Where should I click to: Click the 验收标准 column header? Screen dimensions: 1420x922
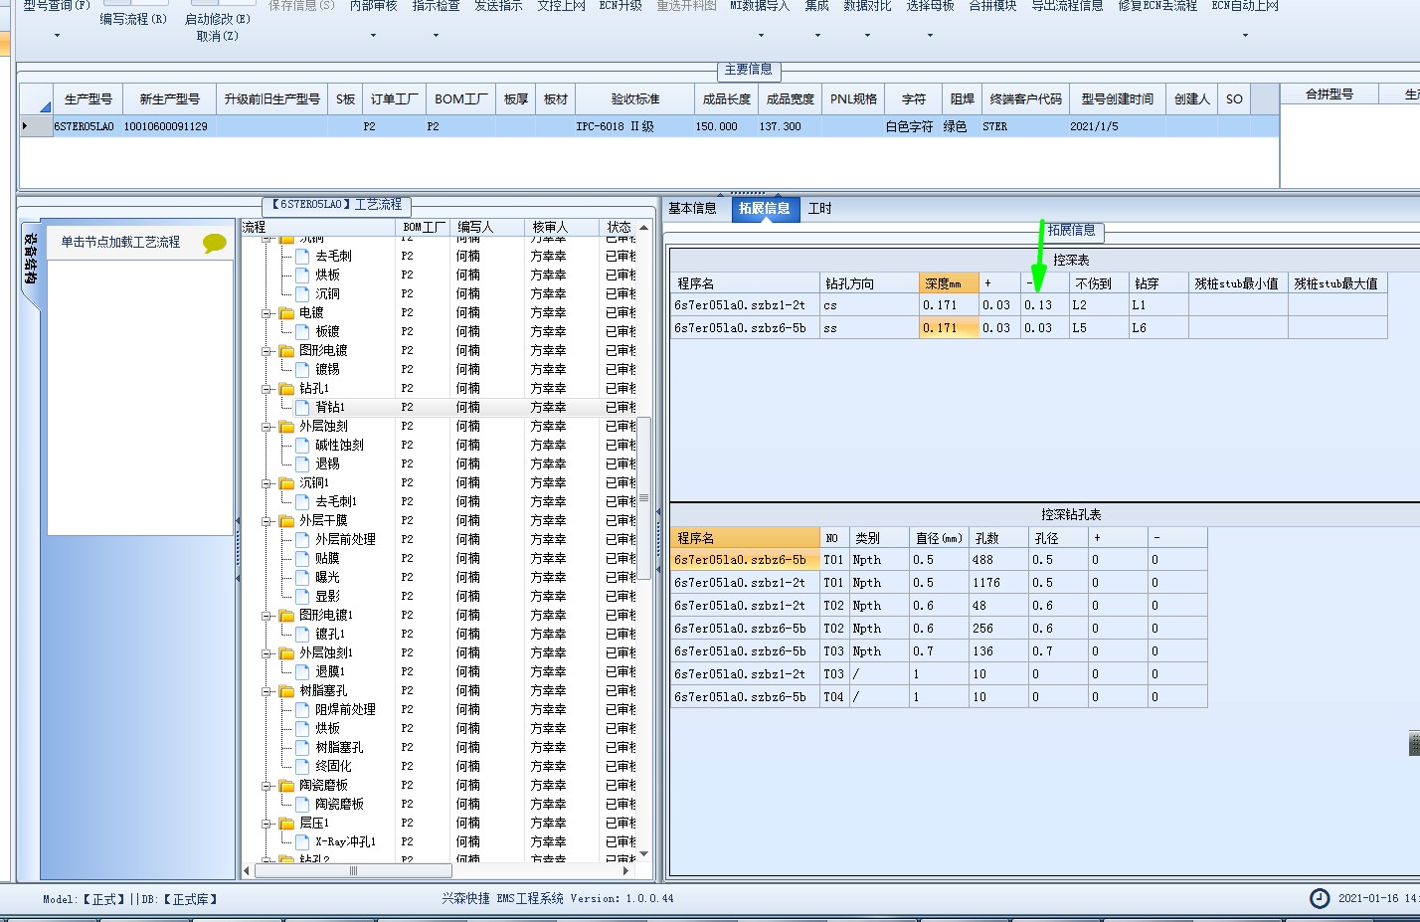tap(634, 99)
